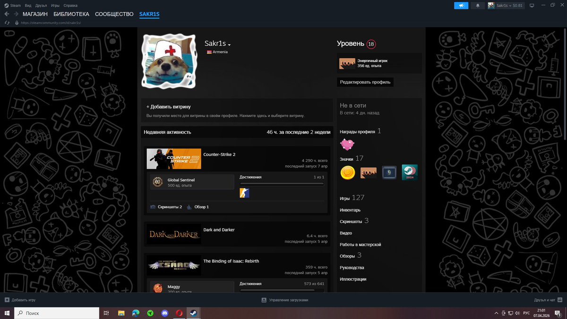Click the 100+ Энергичный игрок badge icon
This screenshot has width=567, height=319.
coord(347,63)
